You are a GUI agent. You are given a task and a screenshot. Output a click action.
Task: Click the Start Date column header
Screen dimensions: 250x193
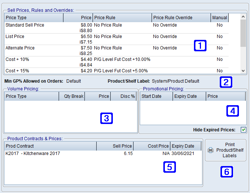coord(156,96)
